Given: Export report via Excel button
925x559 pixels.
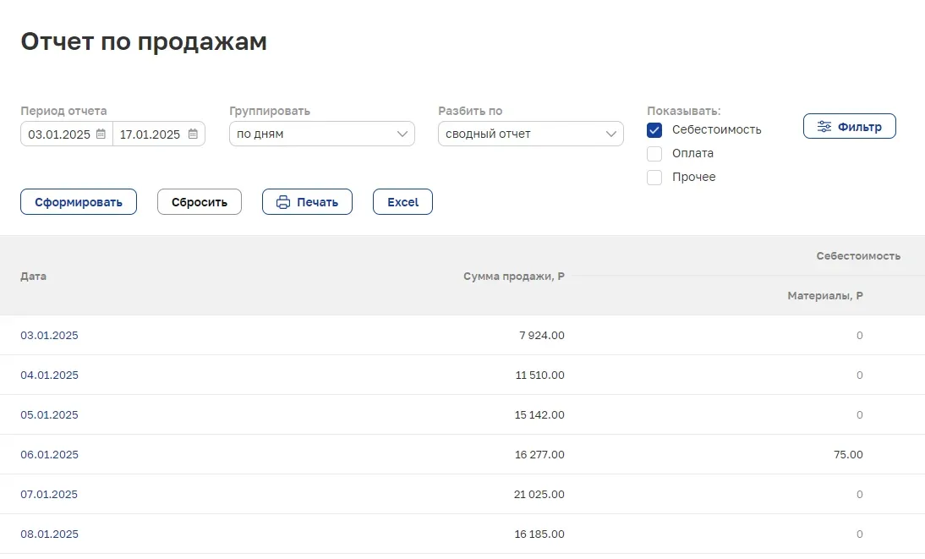Looking at the screenshot, I should coord(403,202).
